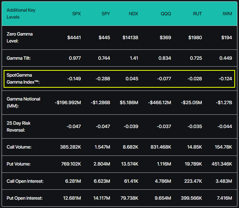Image resolution: width=239 pixels, height=208 pixels.
Task: Click the RUT column header
Action: pos(197,14)
